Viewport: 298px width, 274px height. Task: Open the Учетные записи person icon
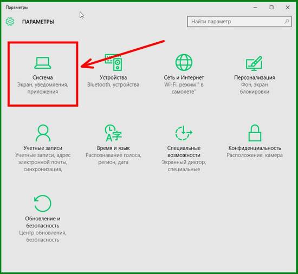point(43,133)
